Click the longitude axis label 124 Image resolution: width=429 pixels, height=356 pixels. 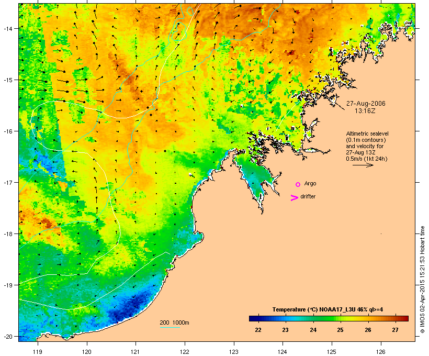point(283,352)
